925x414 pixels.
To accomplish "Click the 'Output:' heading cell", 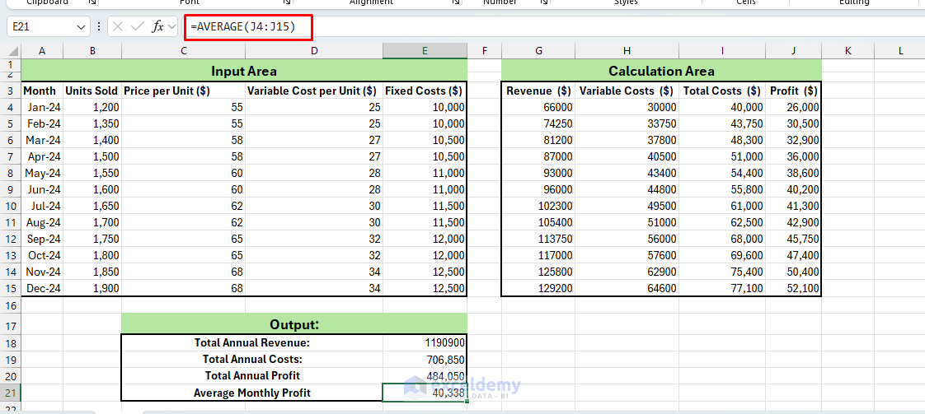I will (294, 324).
